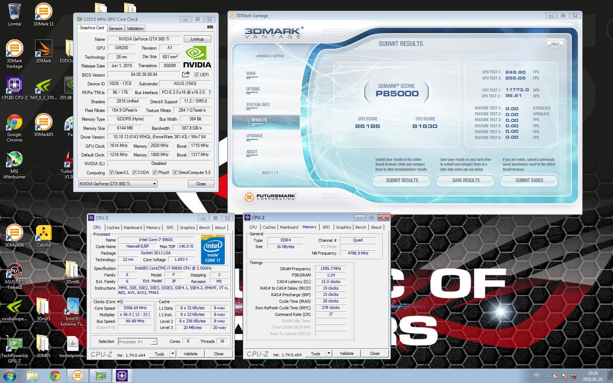Show hidden tray icons arrow
This screenshot has width=613, height=383.
(547, 376)
